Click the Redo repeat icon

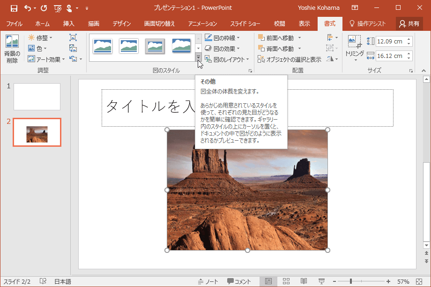(44, 8)
